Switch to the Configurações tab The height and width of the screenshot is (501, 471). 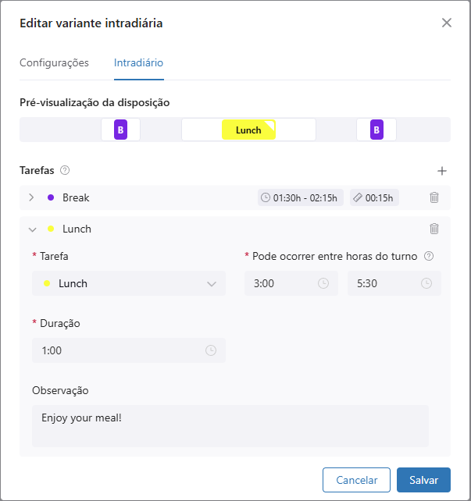(x=54, y=62)
